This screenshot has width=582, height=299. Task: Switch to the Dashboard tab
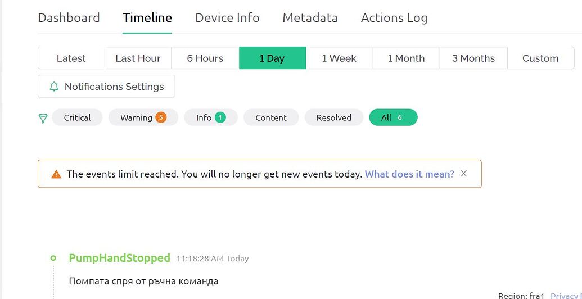[x=69, y=18]
